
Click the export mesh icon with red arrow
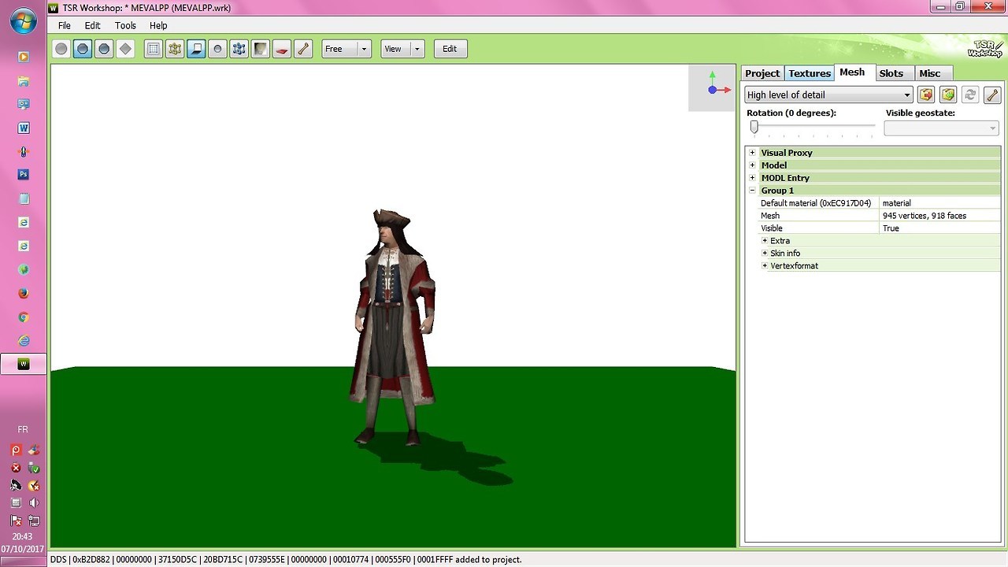(926, 94)
